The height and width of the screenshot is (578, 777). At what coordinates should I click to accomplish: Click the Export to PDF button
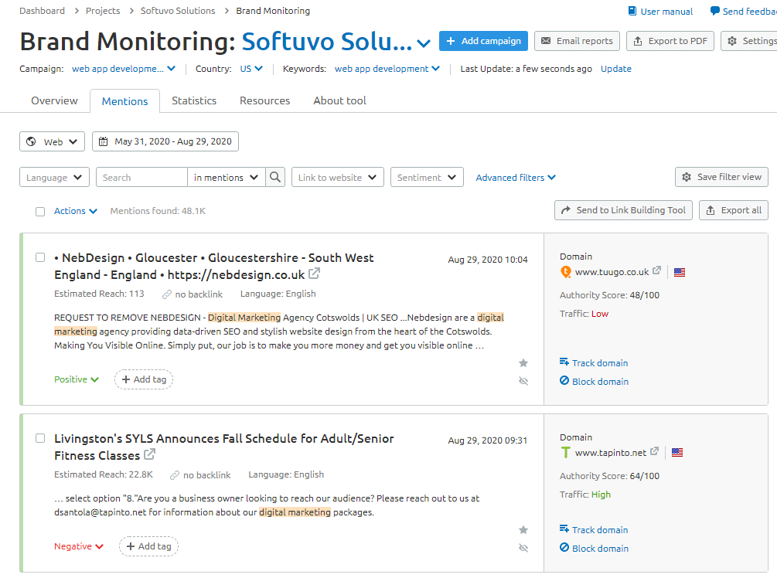670,41
